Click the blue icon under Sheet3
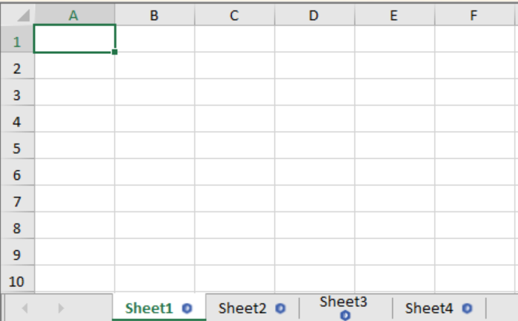Viewport: 518px width, 321px height. click(345, 316)
